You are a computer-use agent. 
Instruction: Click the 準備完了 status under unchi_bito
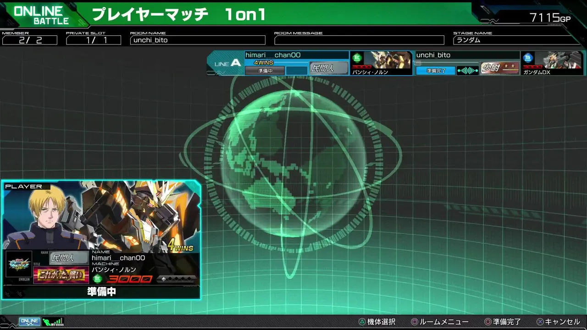tap(436, 71)
